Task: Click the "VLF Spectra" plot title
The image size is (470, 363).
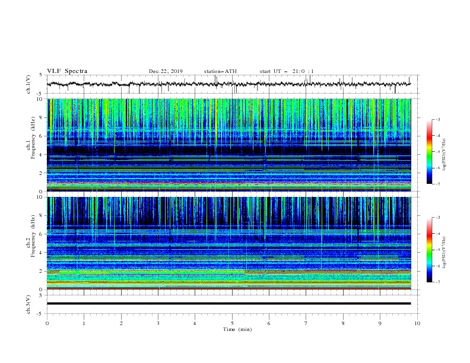Action: point(67,71)
